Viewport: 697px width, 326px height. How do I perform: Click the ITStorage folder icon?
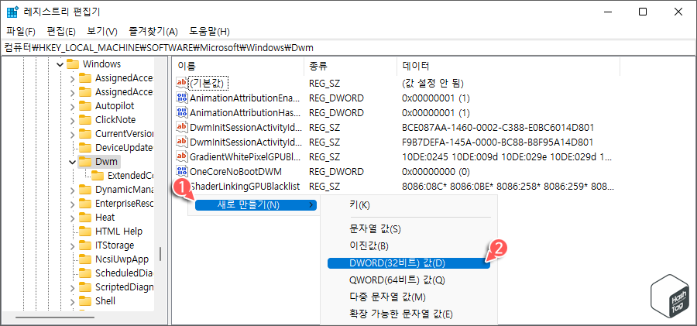[x=85, y=245]
